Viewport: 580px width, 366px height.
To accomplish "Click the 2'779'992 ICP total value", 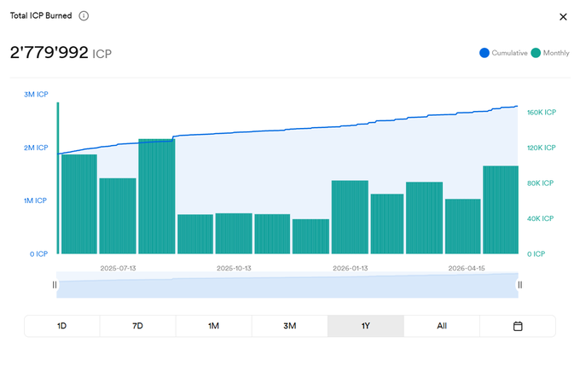I will pos(61,53).
